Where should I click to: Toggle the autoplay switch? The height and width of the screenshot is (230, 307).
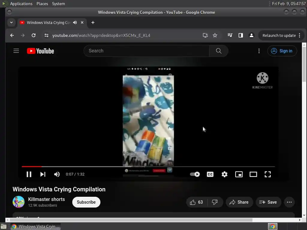point(195,174)
